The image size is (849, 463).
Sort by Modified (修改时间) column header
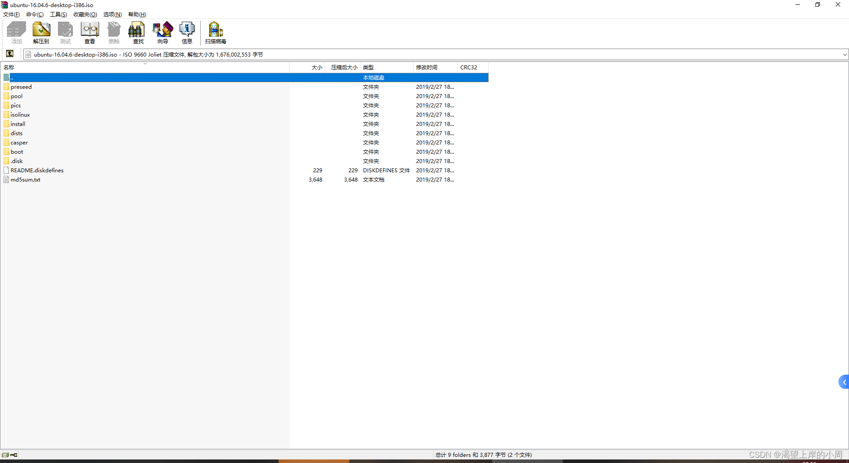click(436, 67)
